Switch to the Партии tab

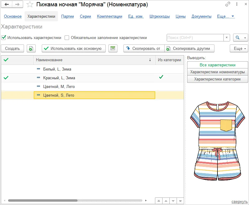click(68, 16)
